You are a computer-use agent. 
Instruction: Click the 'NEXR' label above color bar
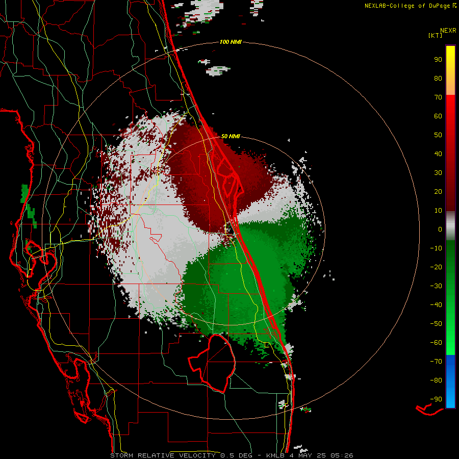448,31
